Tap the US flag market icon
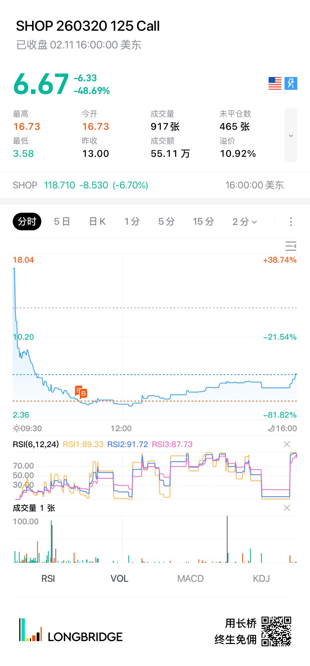This screenshot has height=666, width=310. [275, 83]
